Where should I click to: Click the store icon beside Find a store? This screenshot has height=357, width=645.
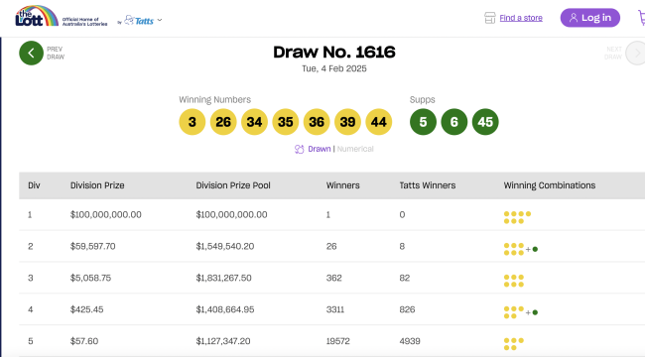489,18
